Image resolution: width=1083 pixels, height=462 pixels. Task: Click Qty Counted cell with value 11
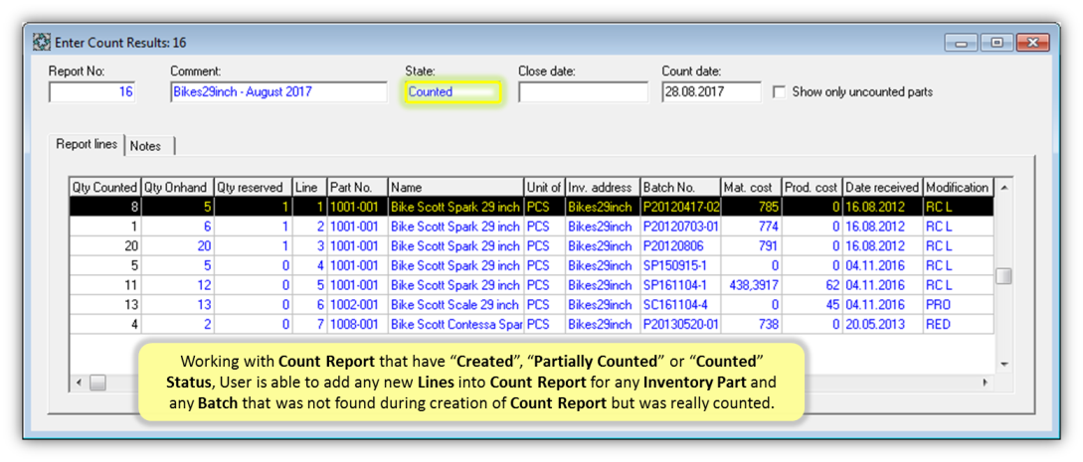105,285
